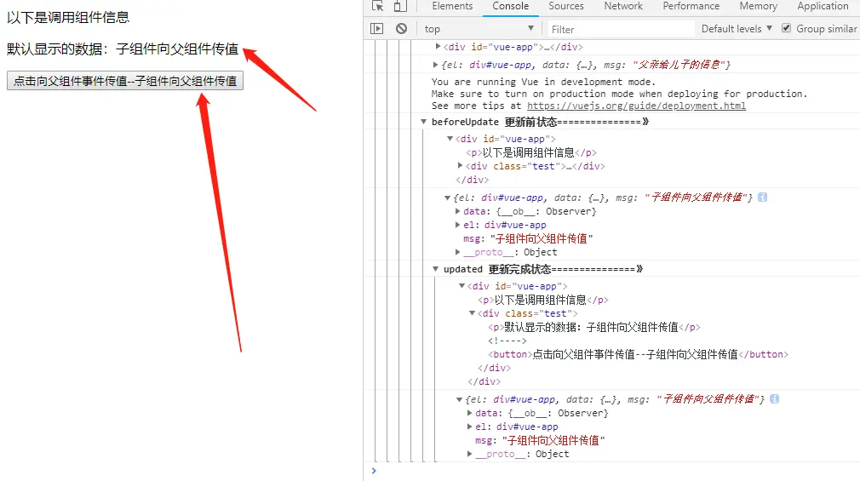Click the 点击向父组件事件传值 button
This screenshot has width=860, height=481.
tap(125, 81)
